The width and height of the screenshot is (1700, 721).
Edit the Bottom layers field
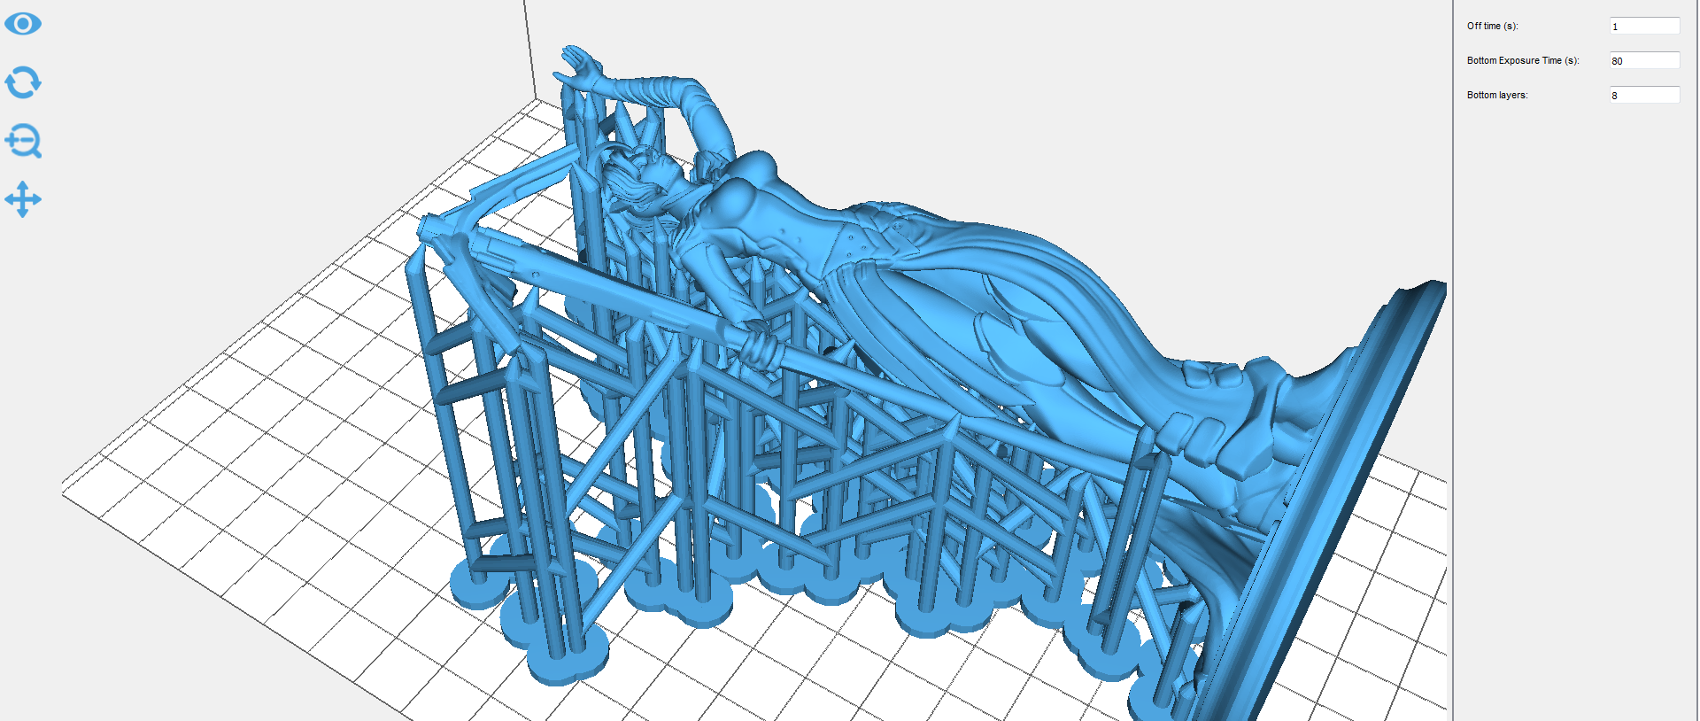pos(1644,95)
